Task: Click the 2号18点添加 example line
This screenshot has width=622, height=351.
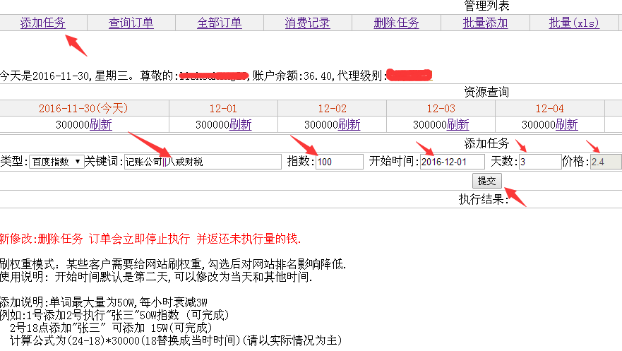Action: point(111,328)
